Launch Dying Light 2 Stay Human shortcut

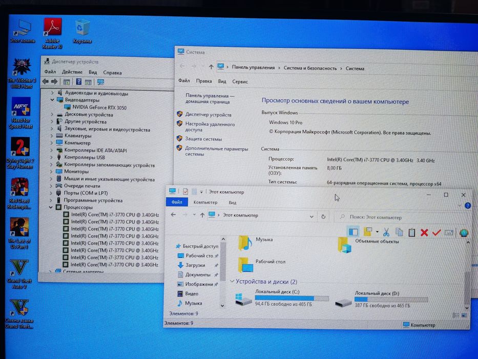click(x=20, y=153)
